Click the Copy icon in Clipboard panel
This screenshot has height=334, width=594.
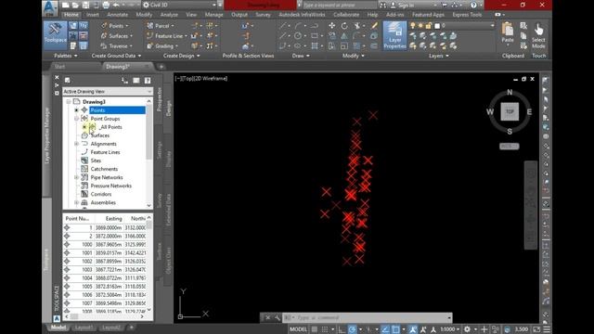523,35
